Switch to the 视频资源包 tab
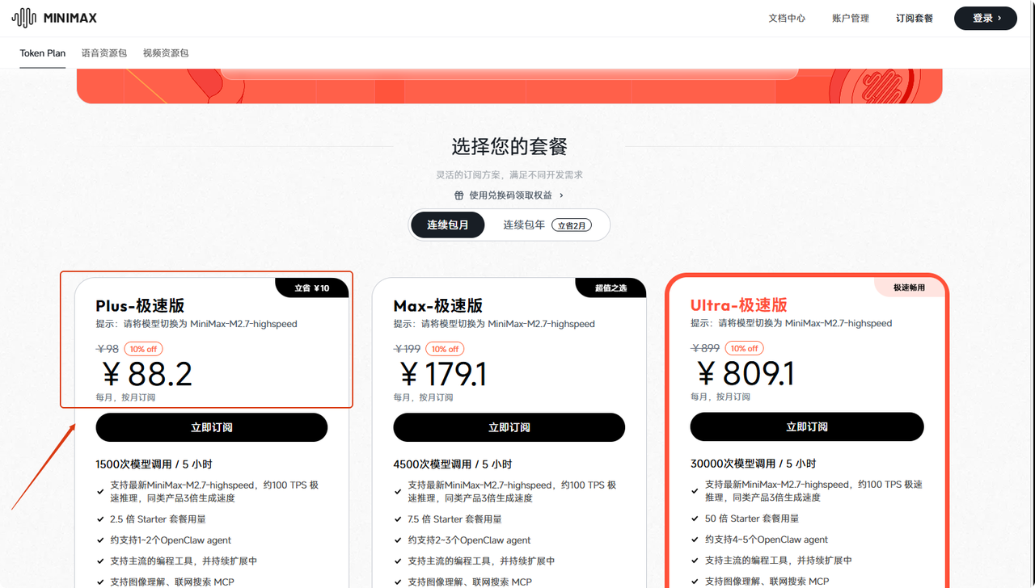The image size is (1035, 588). pos(166,53)
